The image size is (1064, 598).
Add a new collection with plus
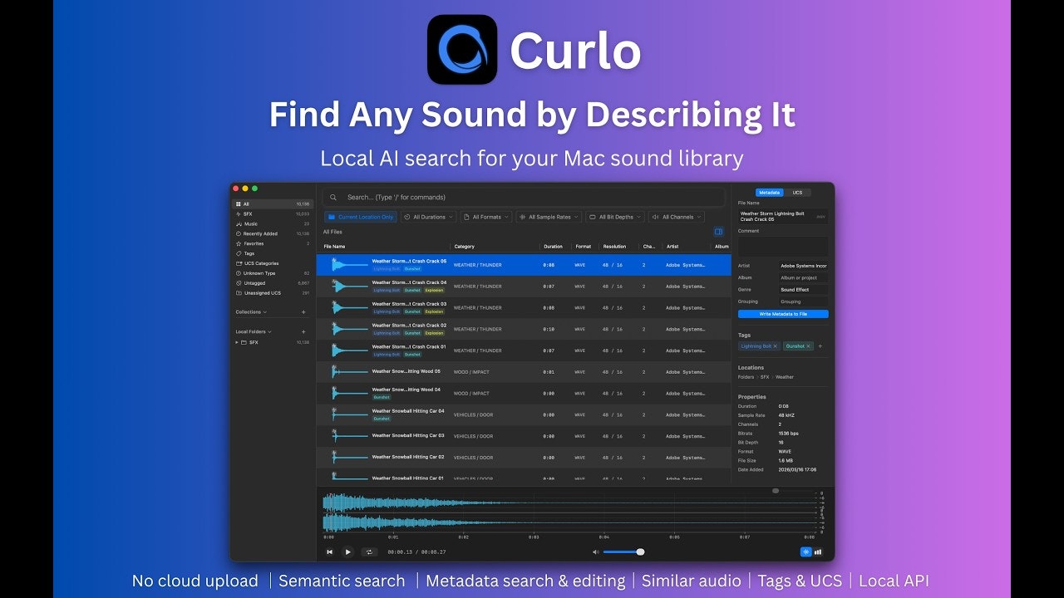(303, 312)
